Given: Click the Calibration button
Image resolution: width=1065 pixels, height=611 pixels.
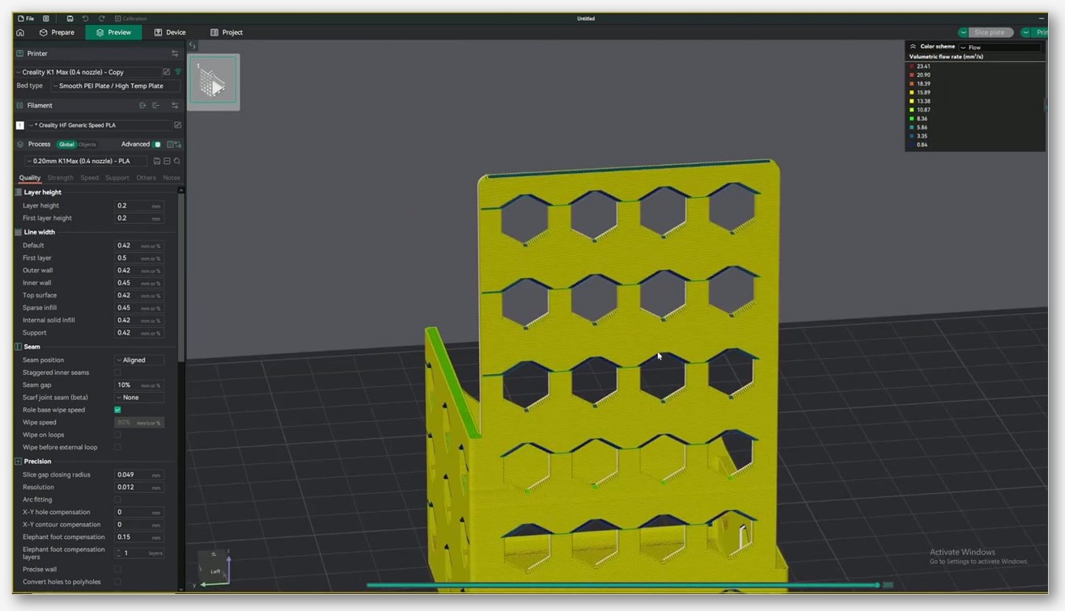Looking at the screenshot, I should pos(130,18).
